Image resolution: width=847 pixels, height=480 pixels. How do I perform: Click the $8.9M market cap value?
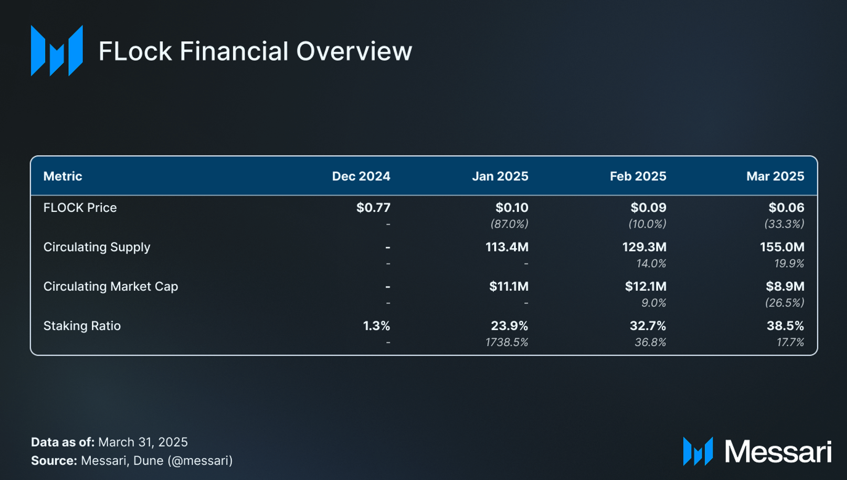click(x=785, y=286)
